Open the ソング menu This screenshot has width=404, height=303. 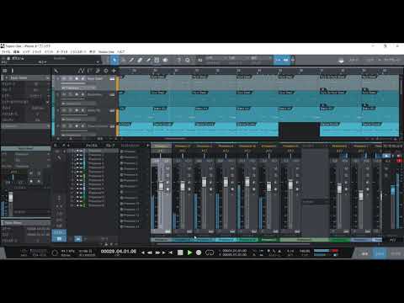[x=26, y=52]
